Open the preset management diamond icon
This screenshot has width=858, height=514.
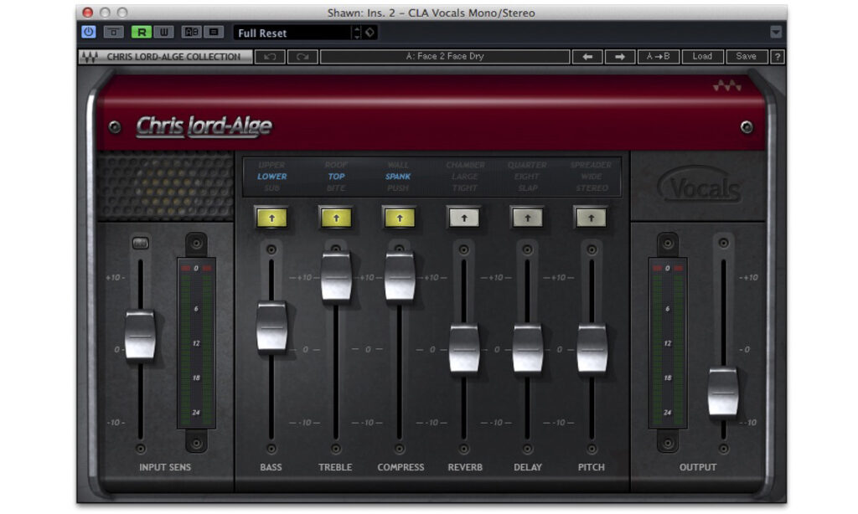pyautogui.click(x=370, y=33)
